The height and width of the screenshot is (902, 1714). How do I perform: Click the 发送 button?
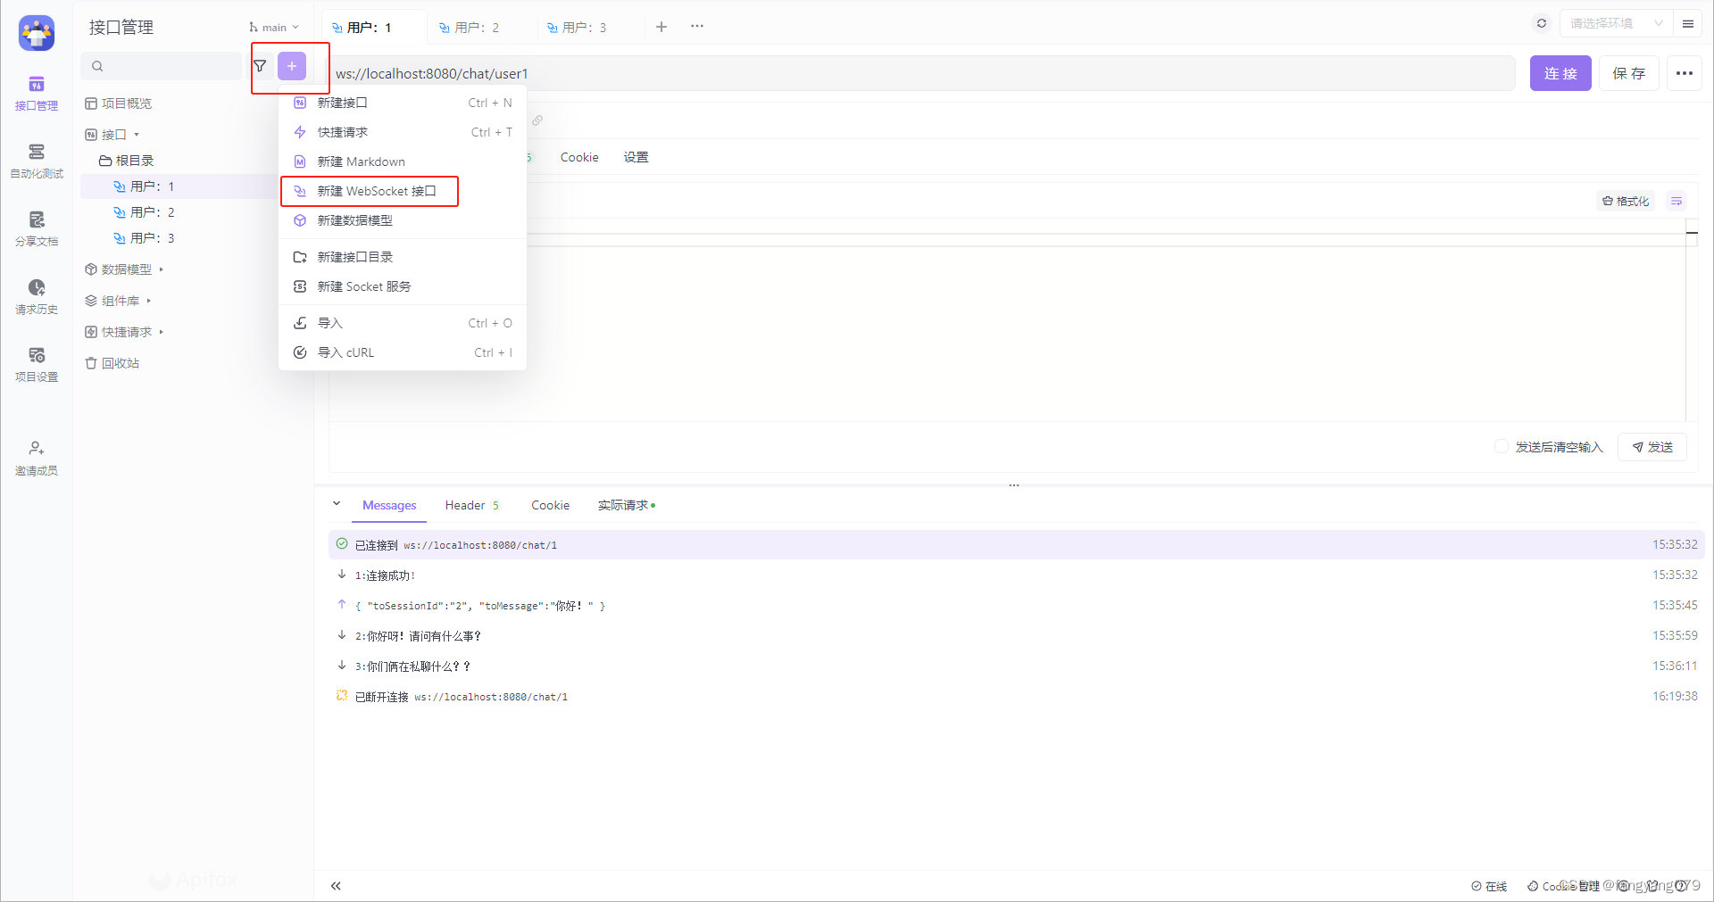(x=1652, y=447)
